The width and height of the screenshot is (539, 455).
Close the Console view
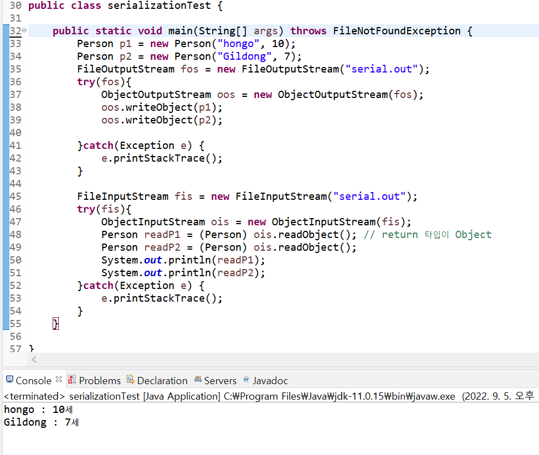tap(59, 380)
